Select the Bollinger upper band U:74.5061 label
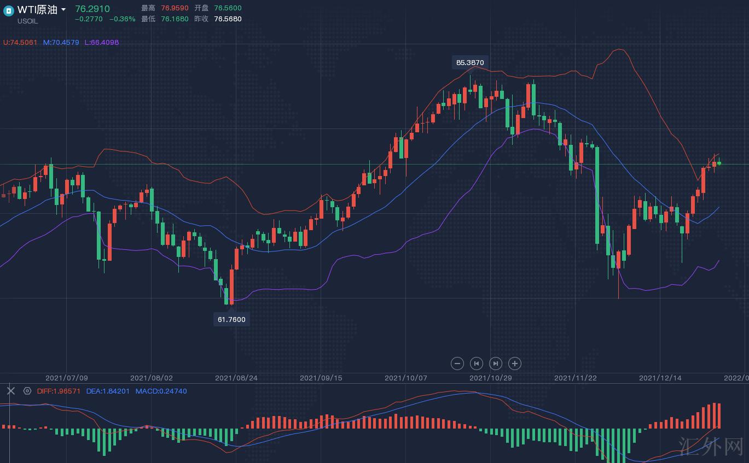Image resolution: width=749 pixels, height=463 pixels. click(20, 43)
